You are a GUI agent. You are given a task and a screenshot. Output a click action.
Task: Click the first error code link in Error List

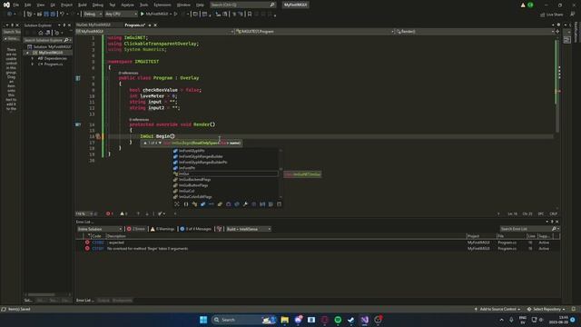[98, 243]
